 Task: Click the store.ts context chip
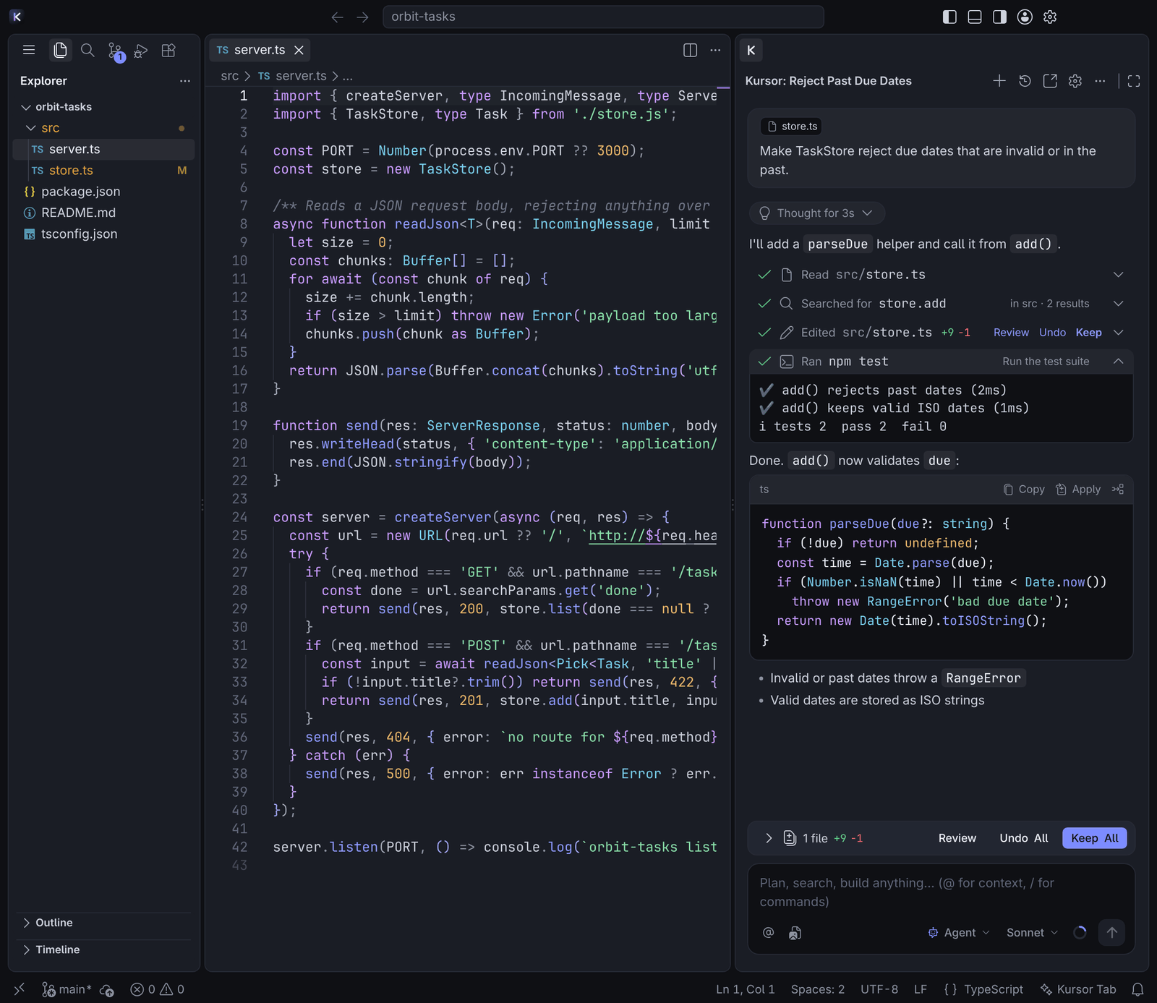tap(791, 127)
